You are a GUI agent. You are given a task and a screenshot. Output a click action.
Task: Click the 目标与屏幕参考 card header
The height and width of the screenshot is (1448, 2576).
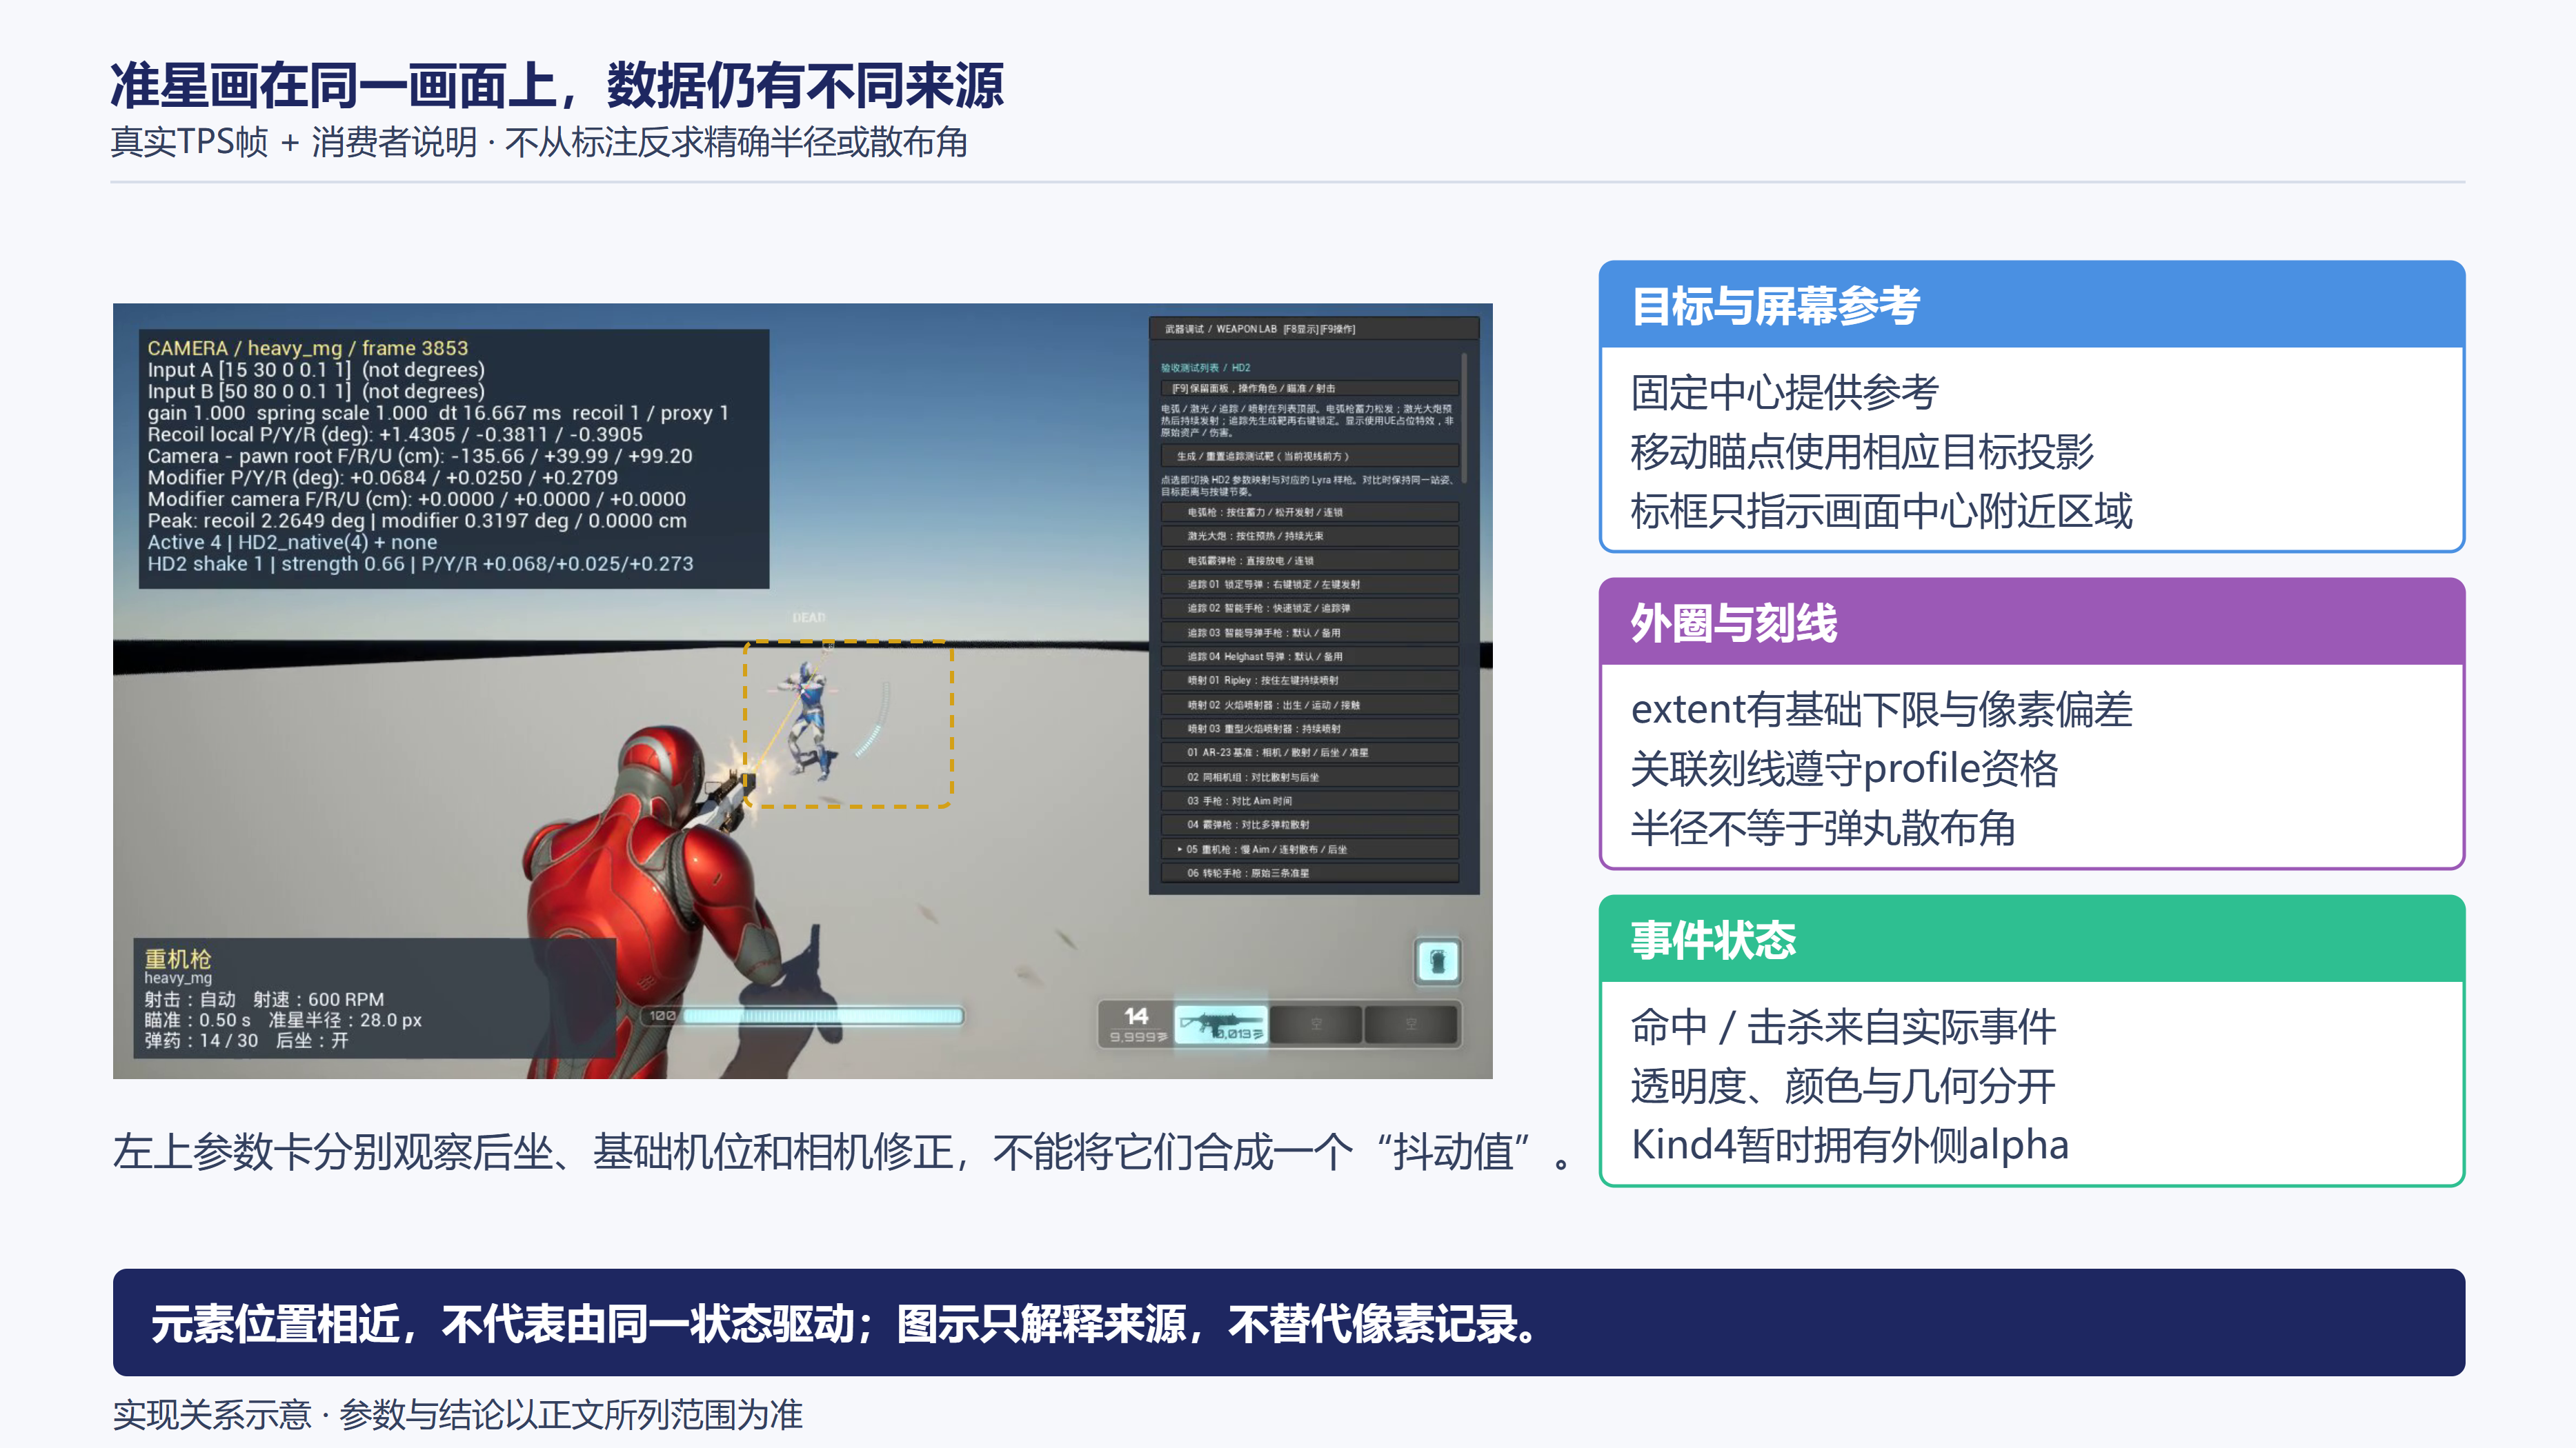pyautogui.click(x=2032, y=305)
